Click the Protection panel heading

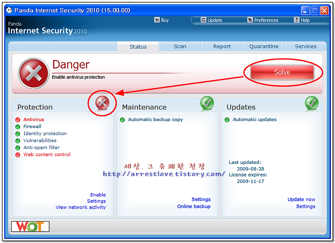(35, 107)
